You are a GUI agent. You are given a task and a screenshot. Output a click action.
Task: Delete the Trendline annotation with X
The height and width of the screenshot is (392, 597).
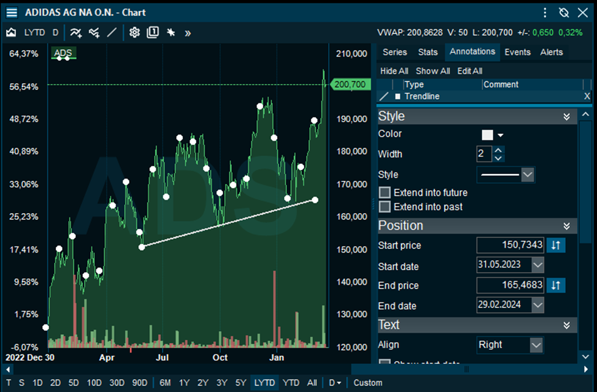click(x=587, y=96)
